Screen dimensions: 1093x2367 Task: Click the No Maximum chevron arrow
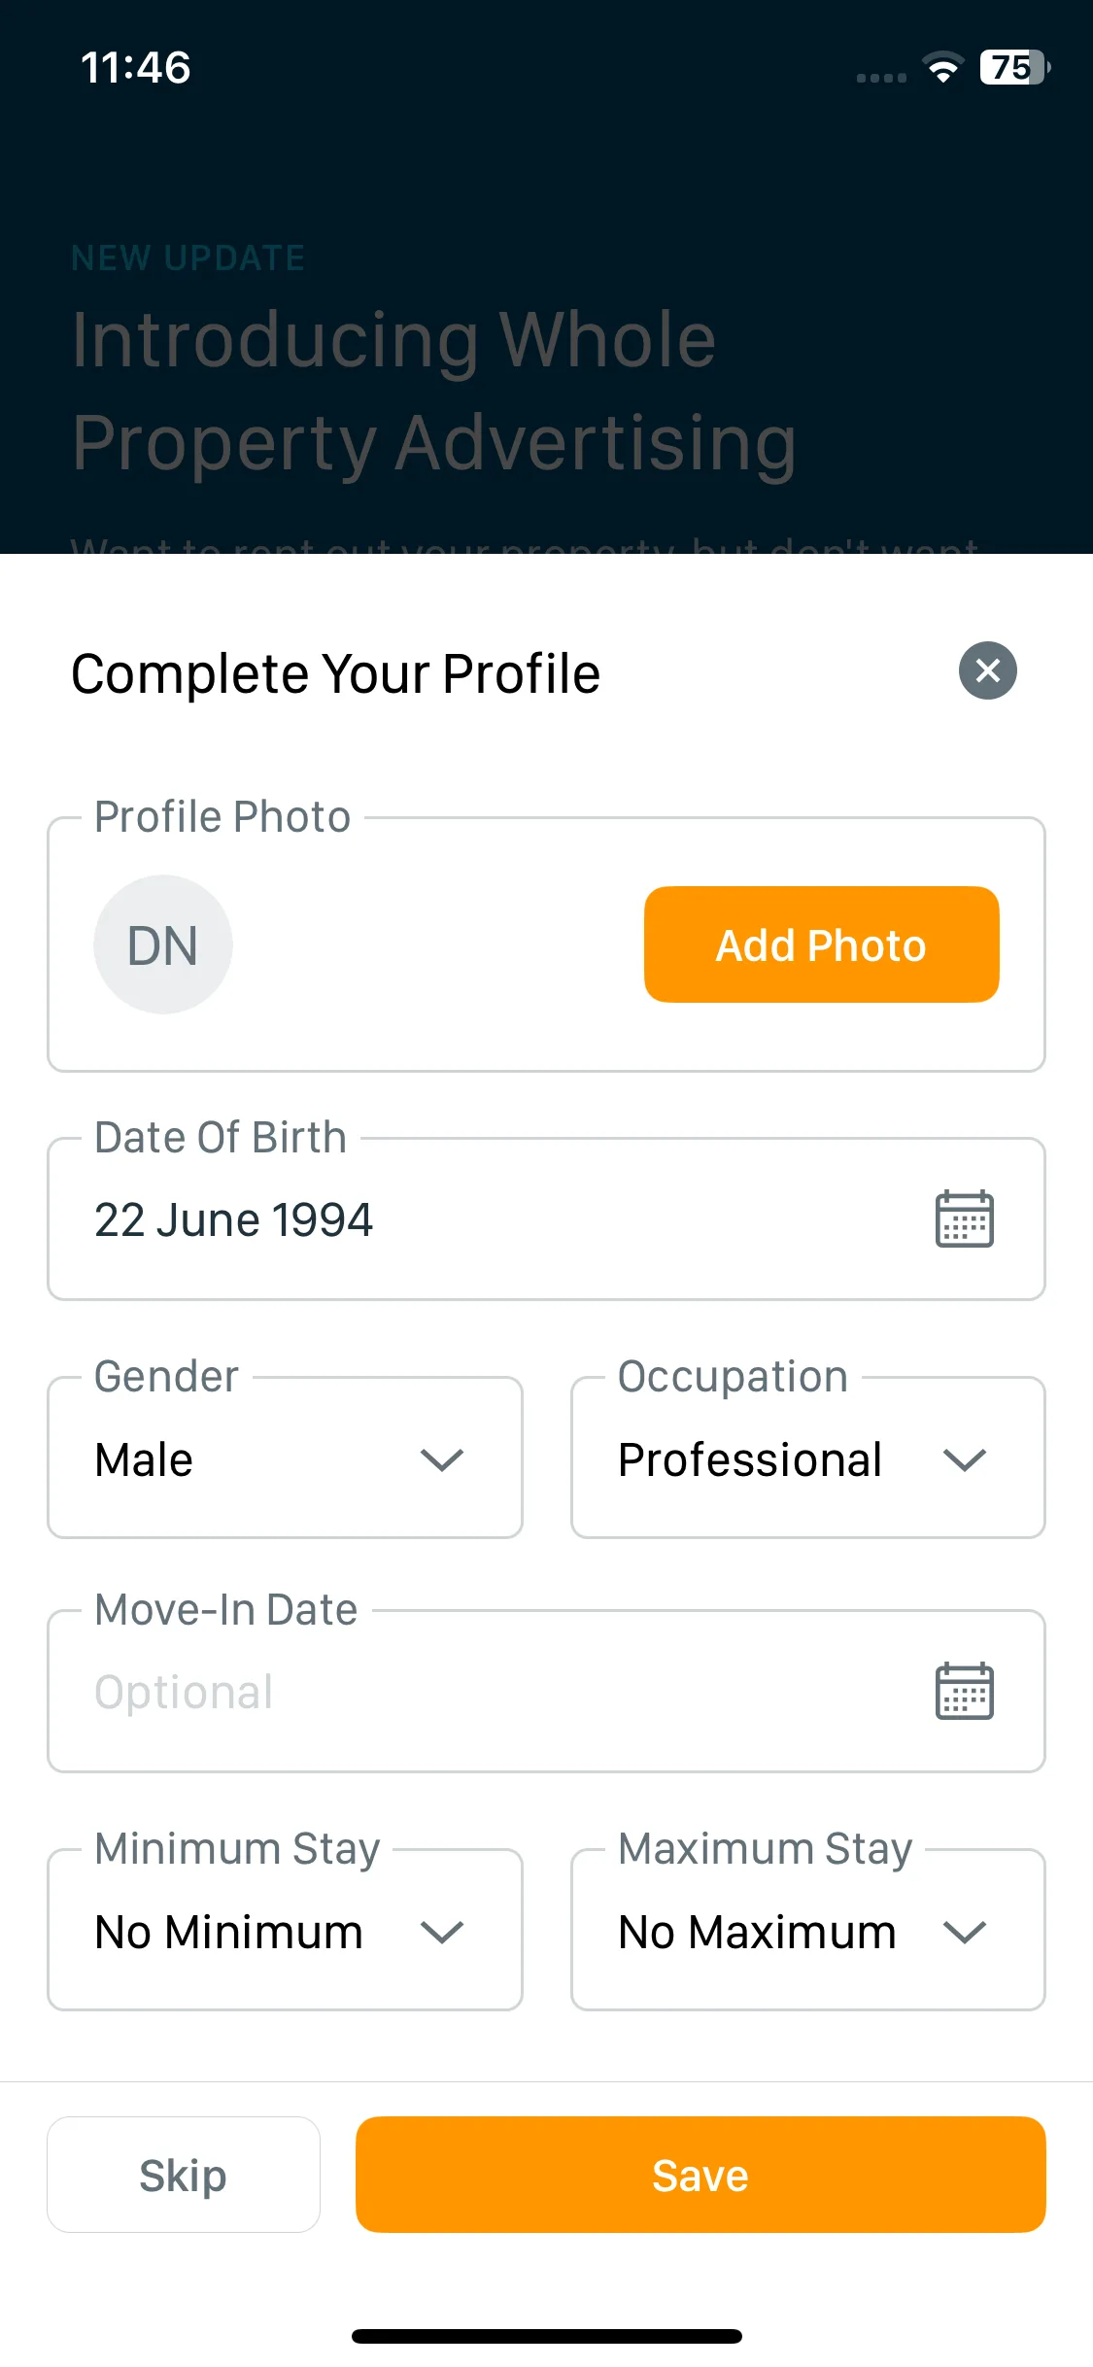pyautogui.click(x=965, y=1932)
